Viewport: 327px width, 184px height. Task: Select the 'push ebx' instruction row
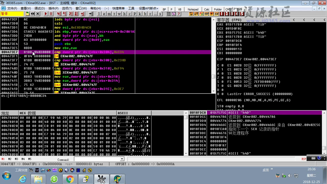(x=106, y=44)
